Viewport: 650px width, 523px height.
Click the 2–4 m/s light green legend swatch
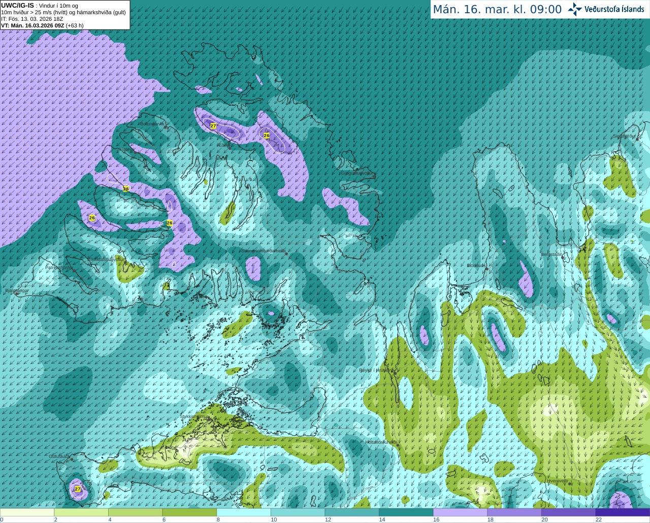[x=81, y=512]
